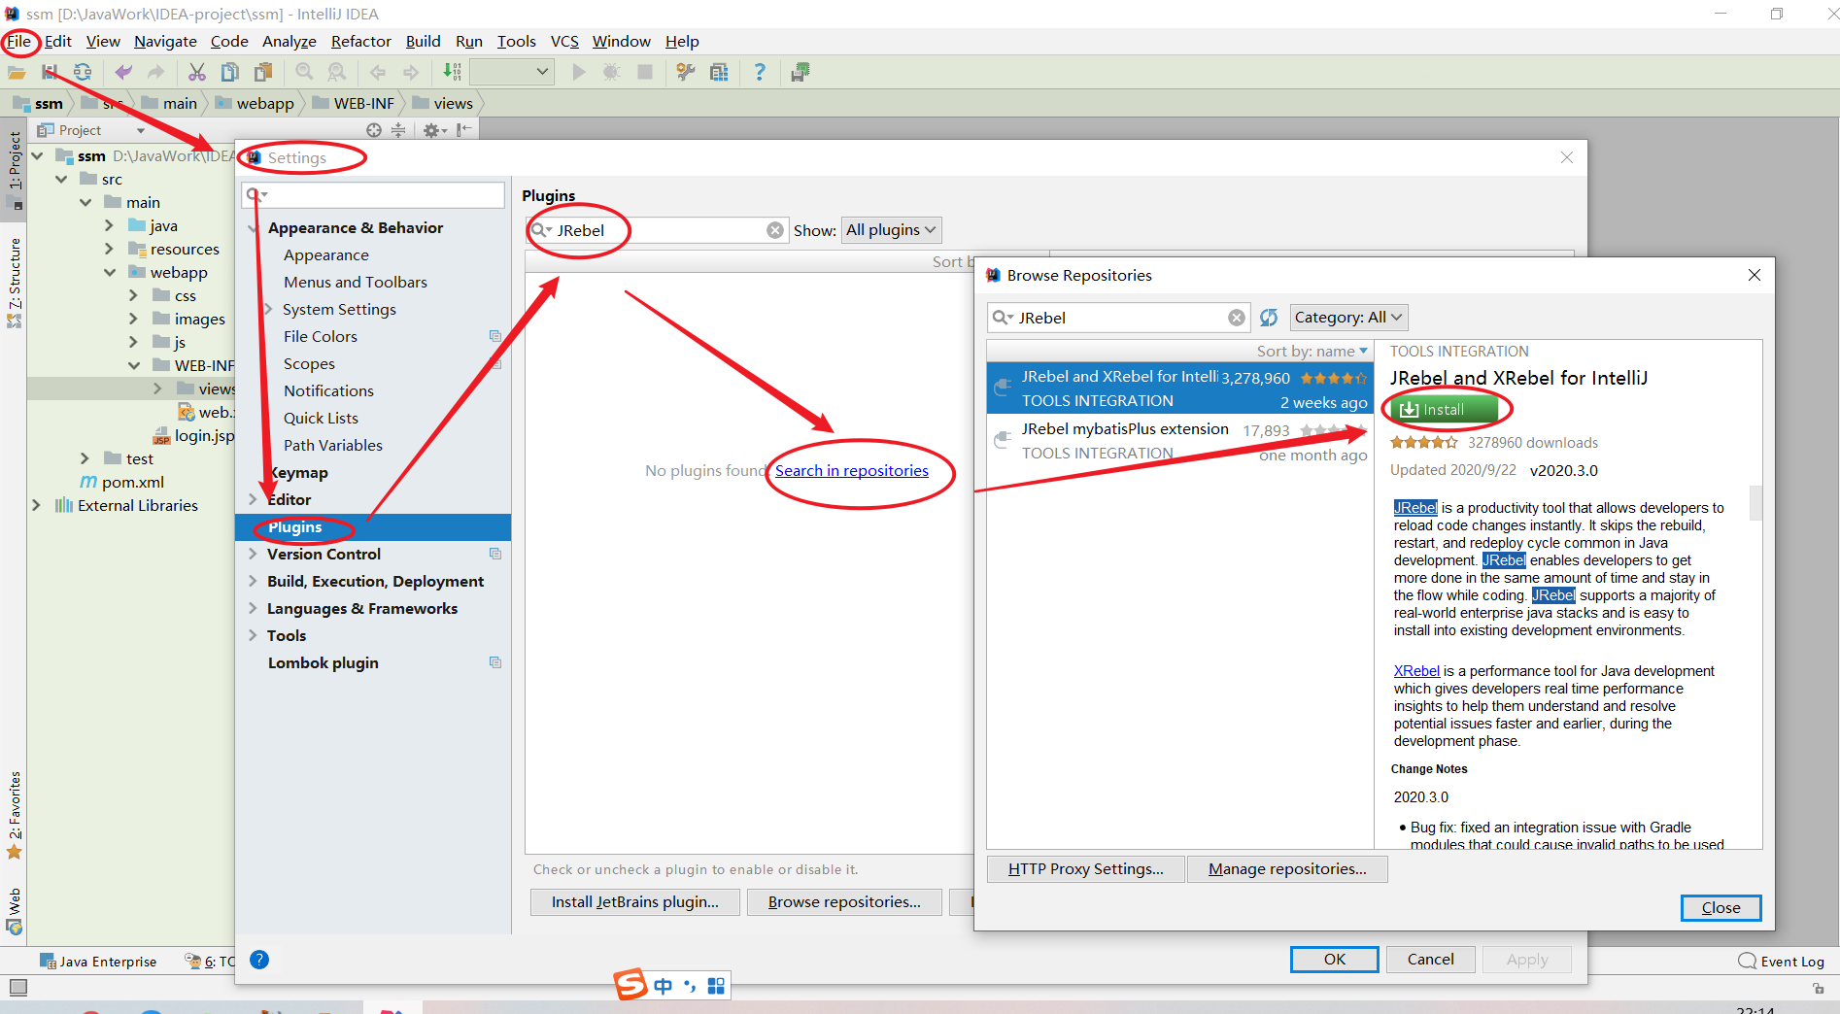The image size is (1840, 1014).
Task: Open the VCS menu
Action: pos(564,41)
